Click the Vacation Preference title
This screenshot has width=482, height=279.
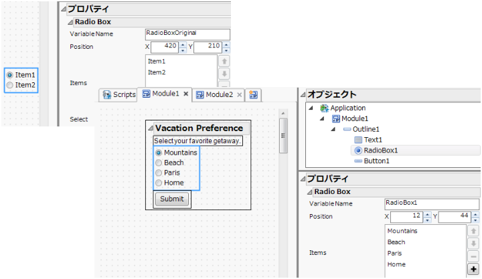coord(199,128)
